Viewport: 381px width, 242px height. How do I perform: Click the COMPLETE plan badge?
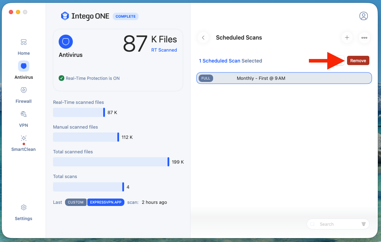(125, 16)
